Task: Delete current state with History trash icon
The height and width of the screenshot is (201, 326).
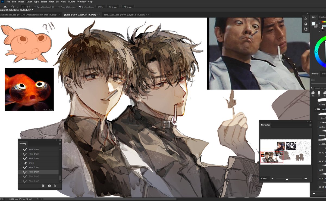Action: (x=55, y=186)
